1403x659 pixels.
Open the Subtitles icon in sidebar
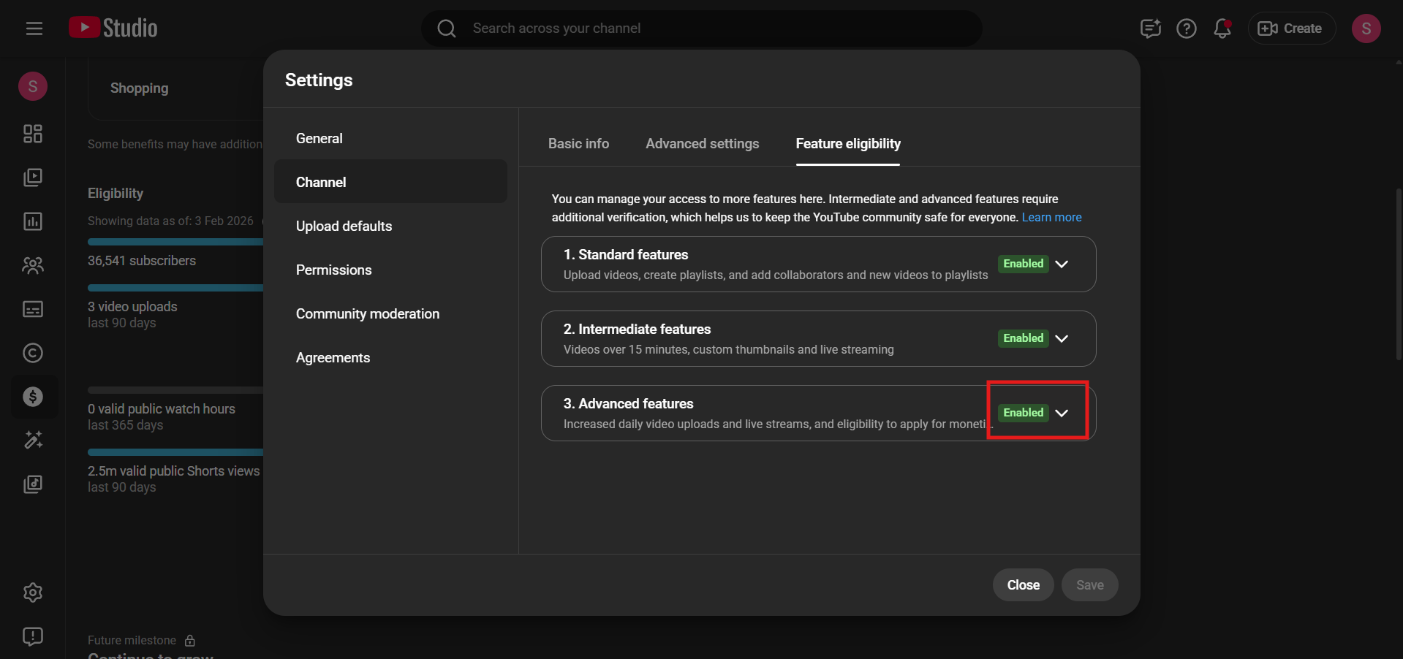33,309
